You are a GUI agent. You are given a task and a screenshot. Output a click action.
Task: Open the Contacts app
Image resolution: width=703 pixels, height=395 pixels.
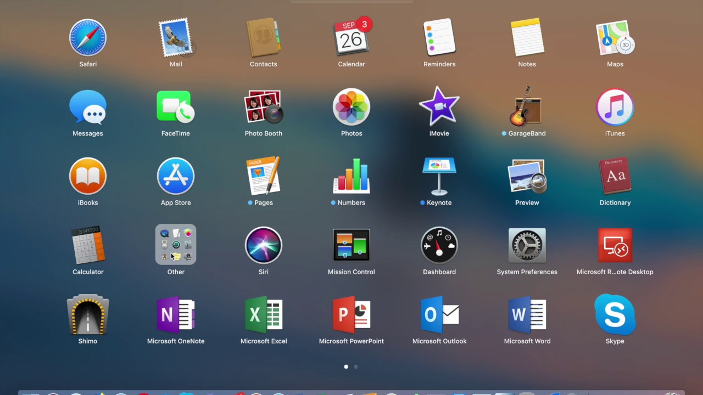point(264,38)
